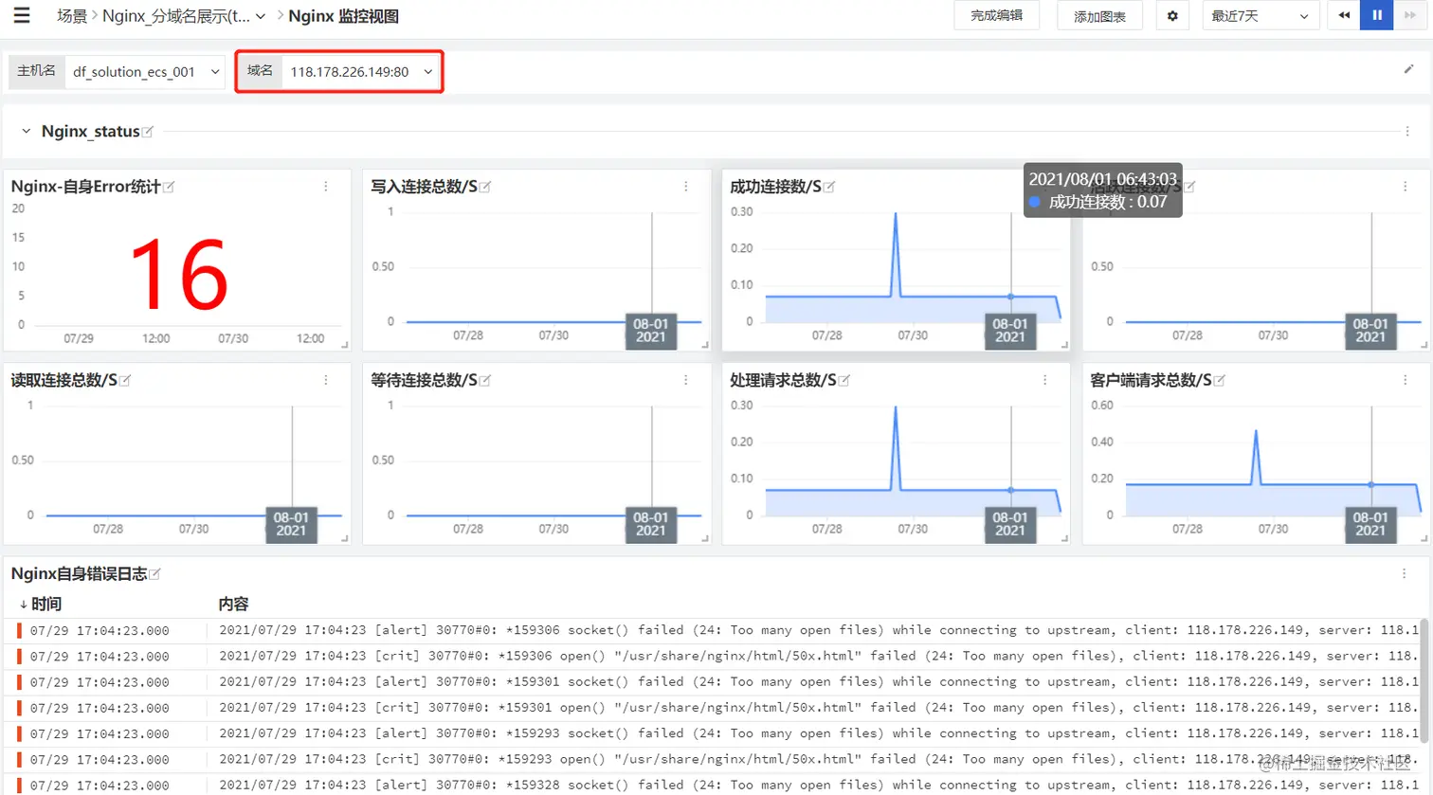
Task: Open the hamburger navigation menu
Action: click(21, 15)
